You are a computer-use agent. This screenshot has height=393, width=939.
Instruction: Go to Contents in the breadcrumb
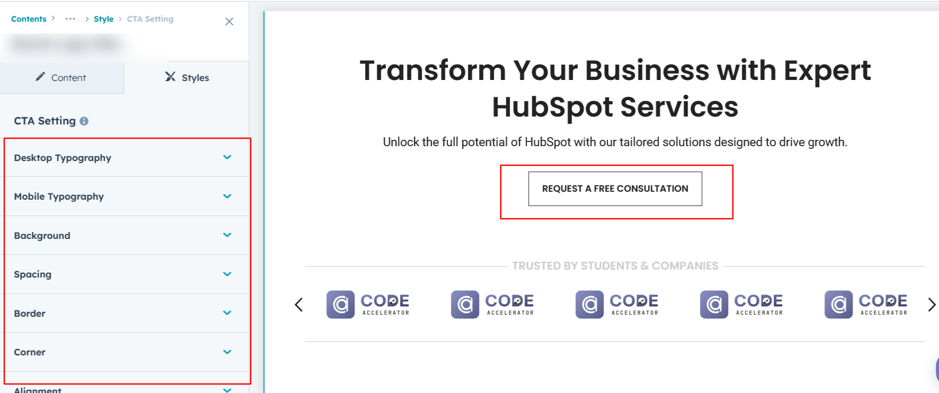(29, 19)
